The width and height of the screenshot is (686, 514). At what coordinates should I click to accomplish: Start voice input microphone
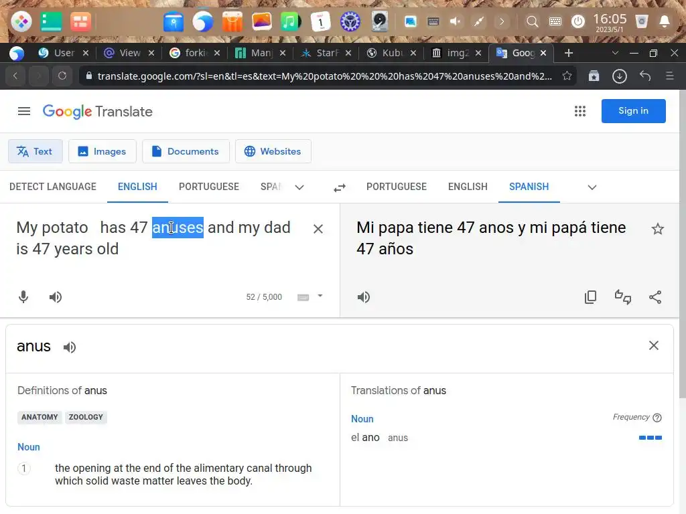pyautogui.click(x=23, y=297)
